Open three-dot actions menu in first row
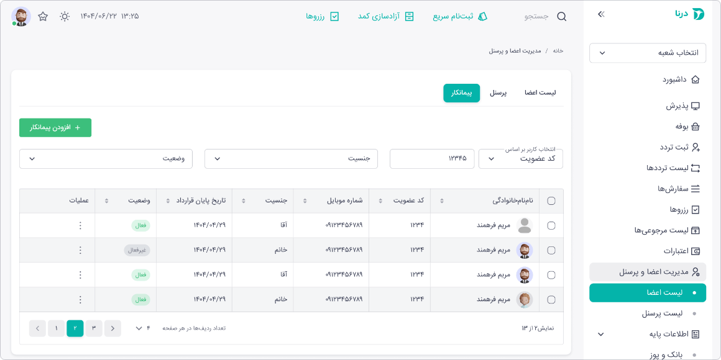The image size is (721, 360). (x=80, y=225)
